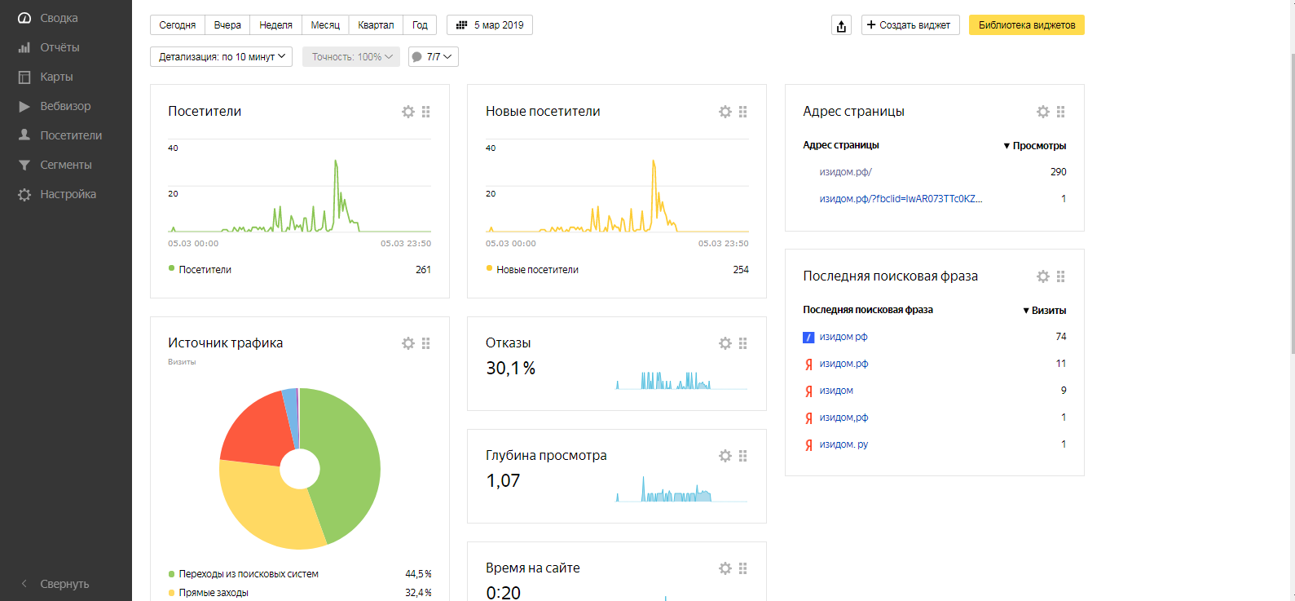
Task: Open the 7/7 annotations dropdown
Action: (x=433, y=57)
